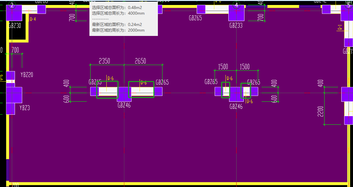The image size is (353, 187).
Task: Select GBZ65 label left of the 1500 walls
Action: click(211, 82)
